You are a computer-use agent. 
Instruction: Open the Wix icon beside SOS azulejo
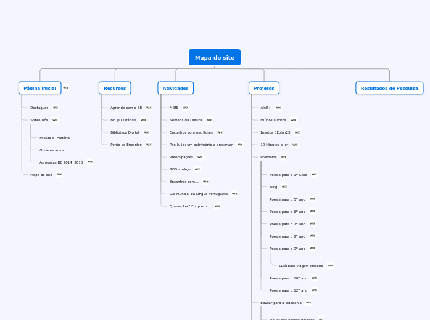[197, 169]
